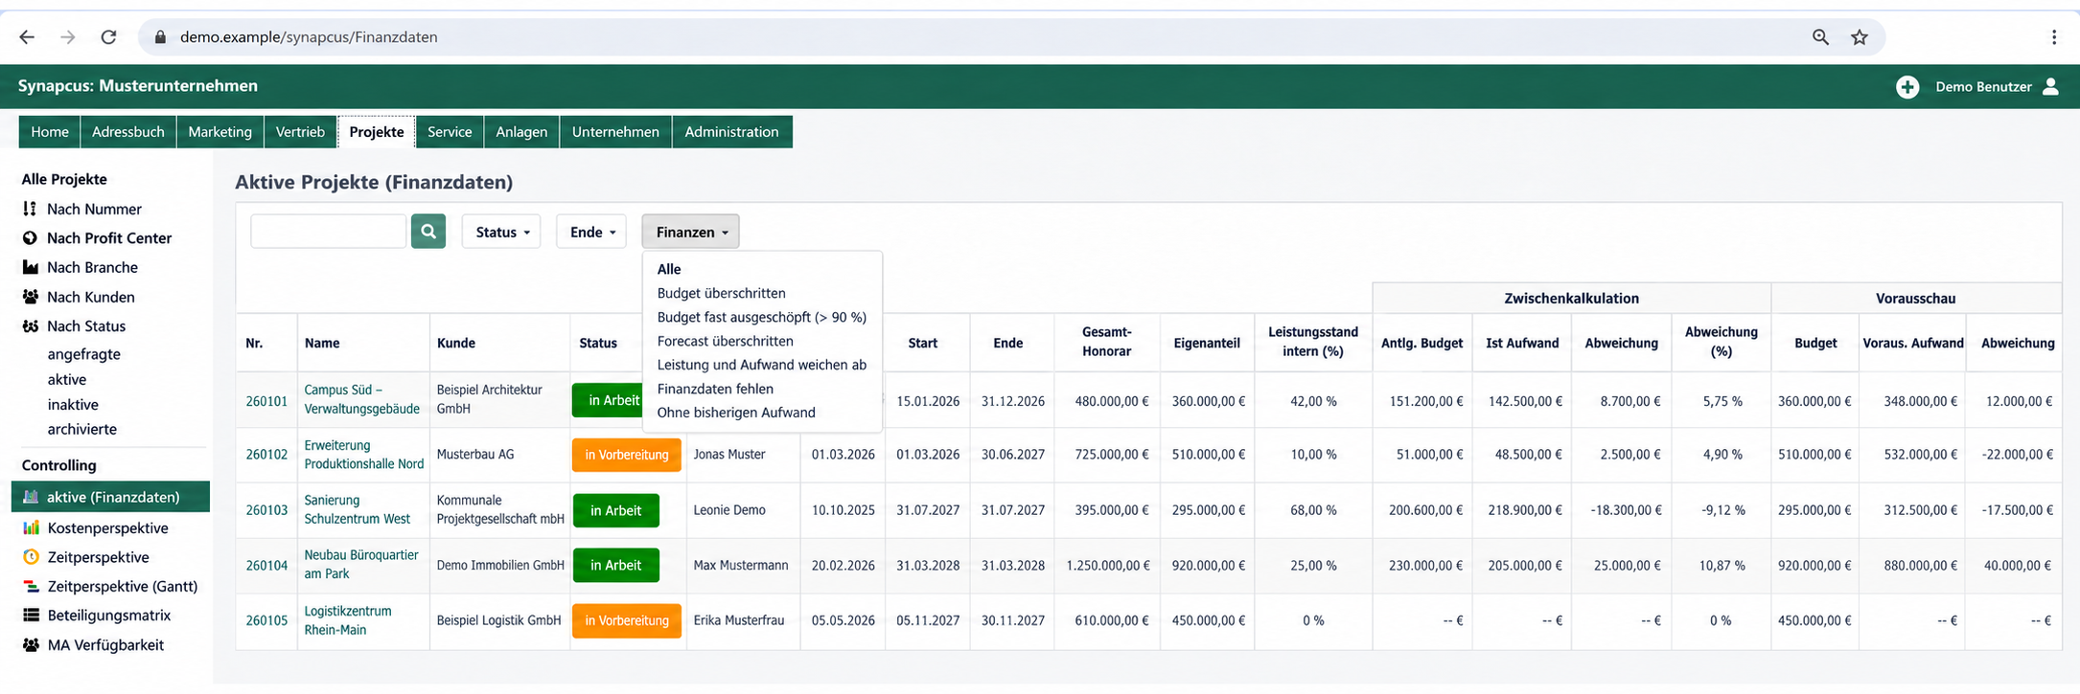The height and width of the screenshot is (694, 2080).
Task: Choose 'Alle' in the Finanzen menu
Action: tap(669, 269)
